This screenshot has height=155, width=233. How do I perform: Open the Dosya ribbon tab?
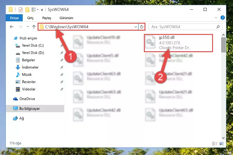(14, 18)
